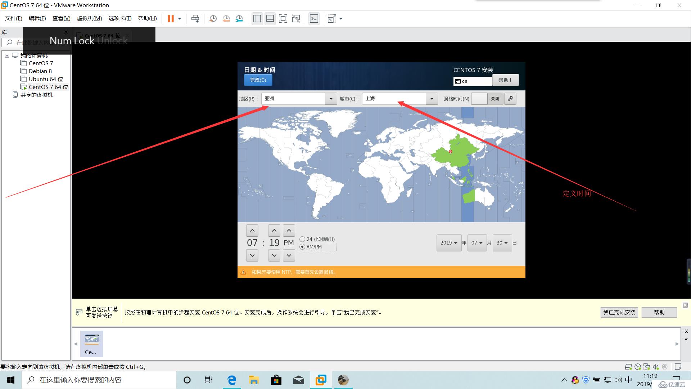Toggle AM/PM with the down arrow
Image resolution: width=691 pixels, height=389 pixels.
pyautogui.click(x=289, y=255)
